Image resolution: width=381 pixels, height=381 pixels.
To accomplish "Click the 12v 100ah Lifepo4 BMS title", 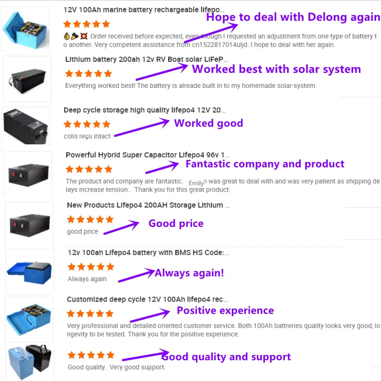I will pyautogui.click(x=148, y=253).
